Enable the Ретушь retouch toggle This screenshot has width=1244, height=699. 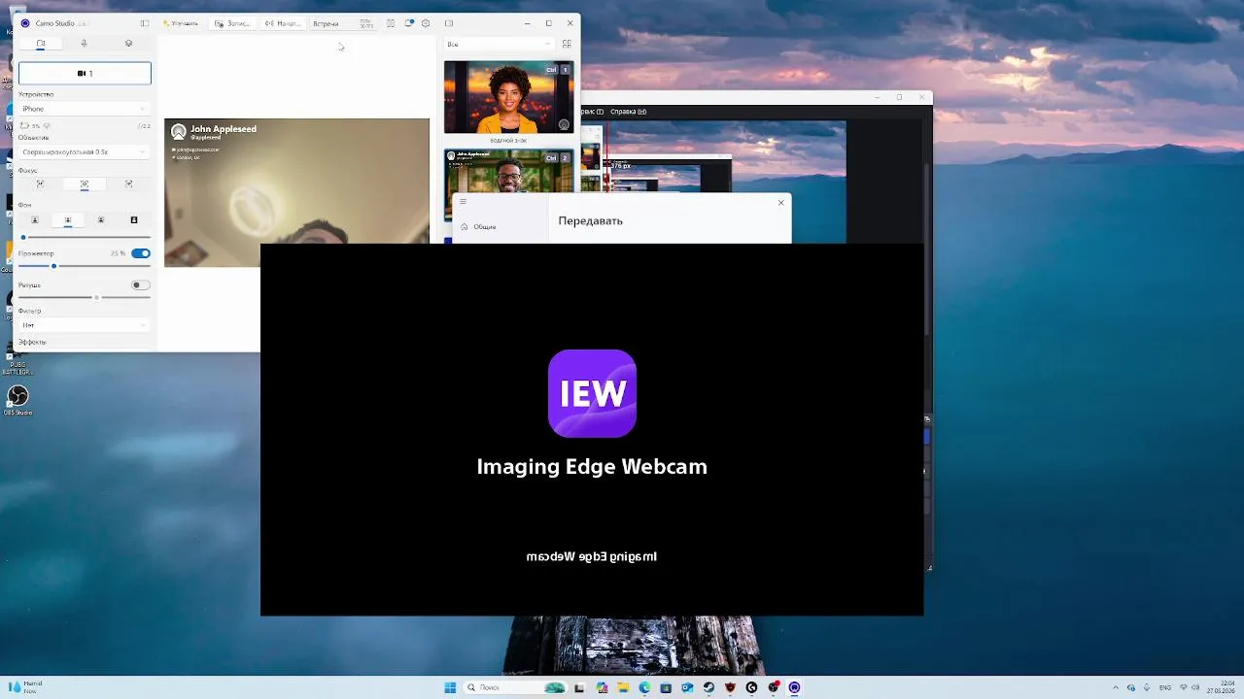coord(141,285)
